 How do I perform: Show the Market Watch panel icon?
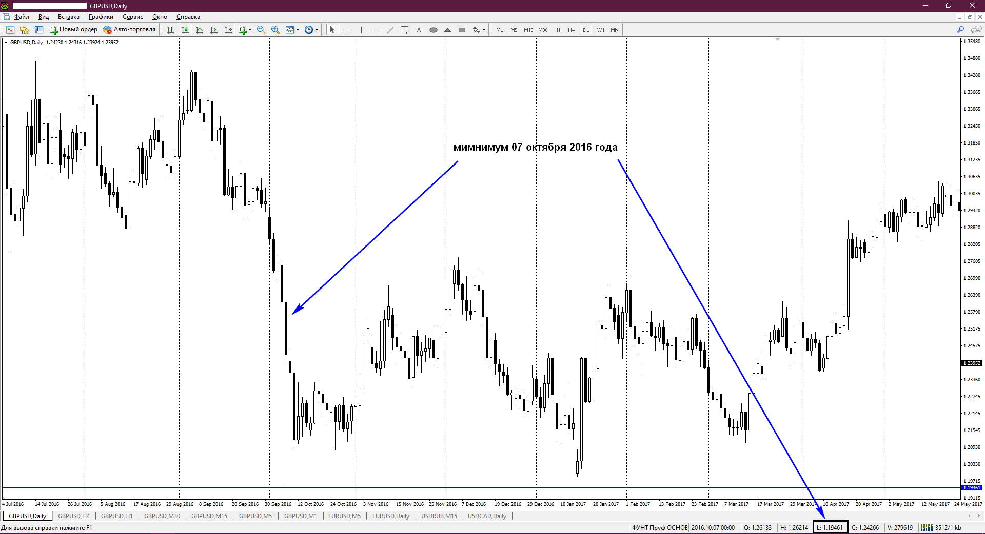[39, 30]
